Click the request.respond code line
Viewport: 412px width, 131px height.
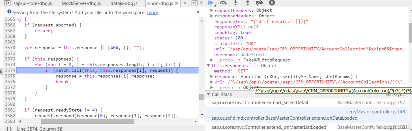tap(106, 116)
